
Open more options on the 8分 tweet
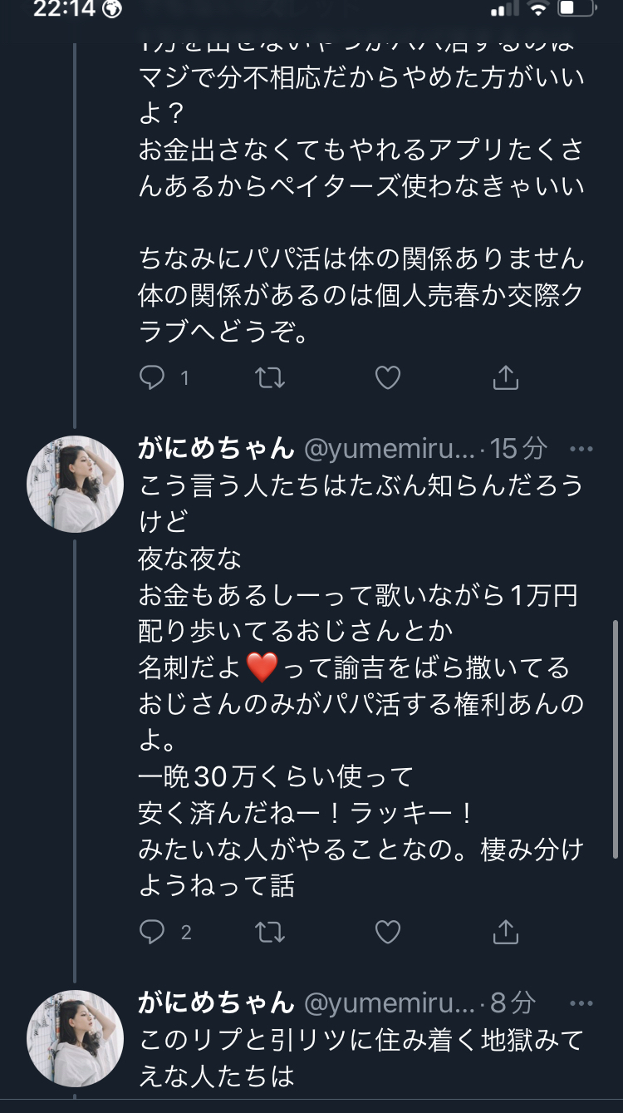[581, 1003]
